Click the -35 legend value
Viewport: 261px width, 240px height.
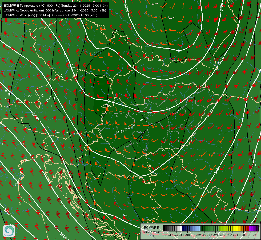[193, 235]
